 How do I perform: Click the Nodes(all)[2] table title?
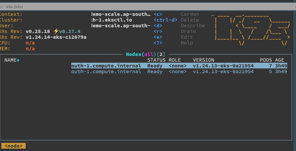[x=146, y=54]
